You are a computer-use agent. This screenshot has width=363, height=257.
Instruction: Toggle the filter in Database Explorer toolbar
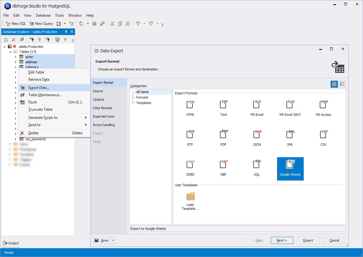[x=65, y=39]
